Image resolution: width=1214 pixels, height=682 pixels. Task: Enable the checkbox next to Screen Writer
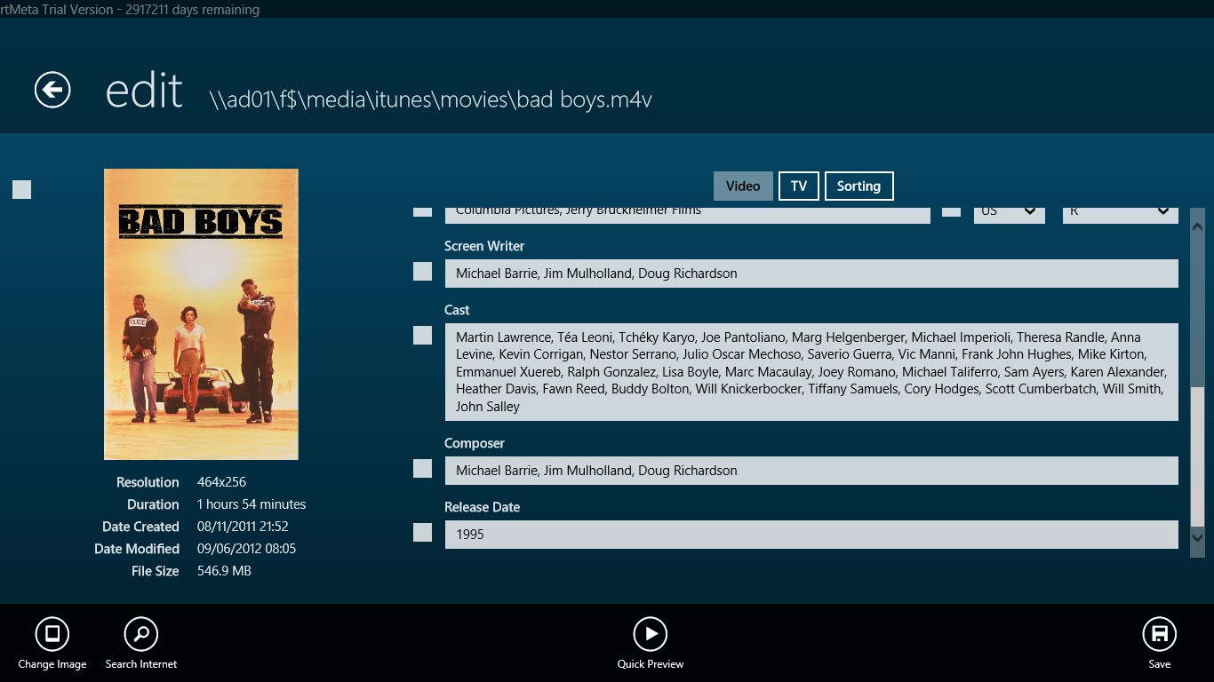(422, 271)
